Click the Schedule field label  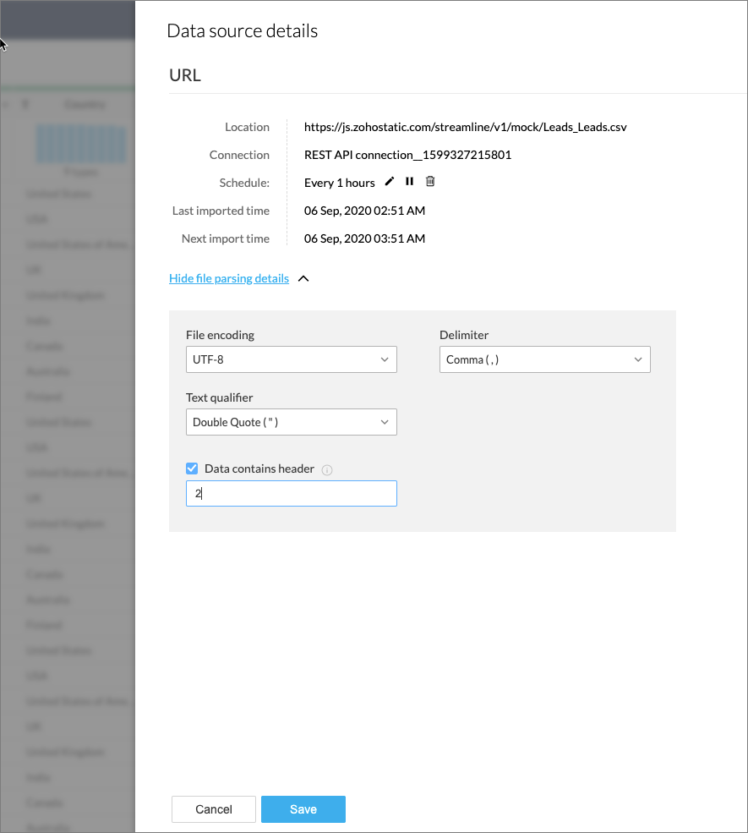tap(245, 183)
